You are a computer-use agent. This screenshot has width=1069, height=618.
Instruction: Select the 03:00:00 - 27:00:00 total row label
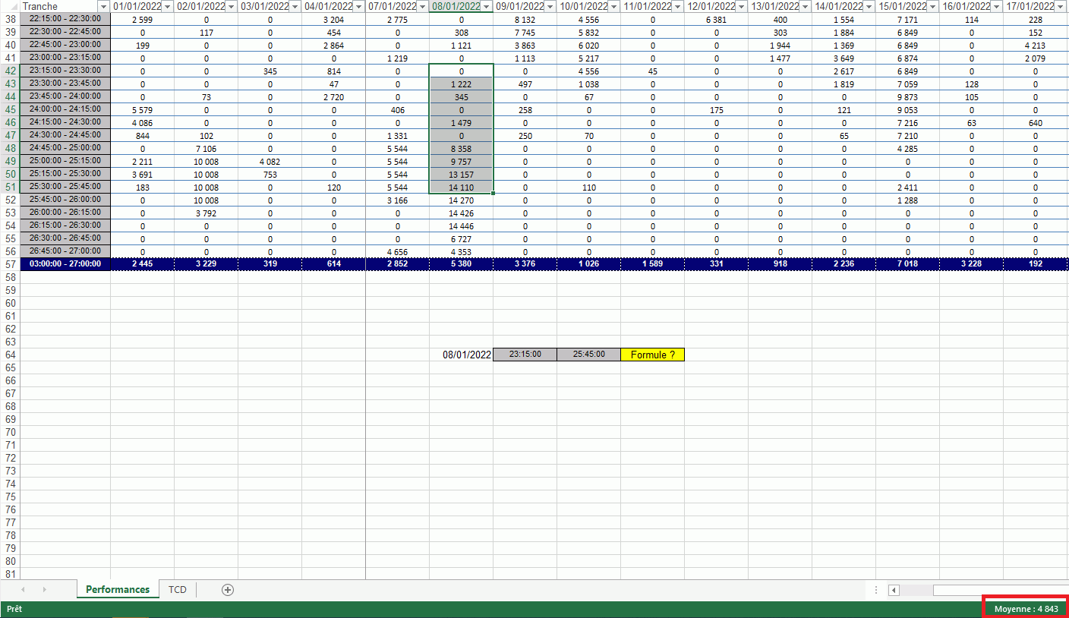(65, 264)
